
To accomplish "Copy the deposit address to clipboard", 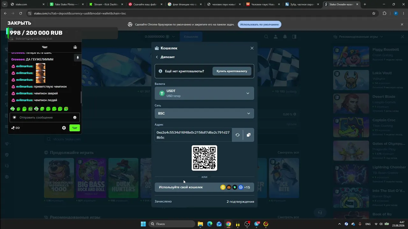I will click(x=249, y=135).
